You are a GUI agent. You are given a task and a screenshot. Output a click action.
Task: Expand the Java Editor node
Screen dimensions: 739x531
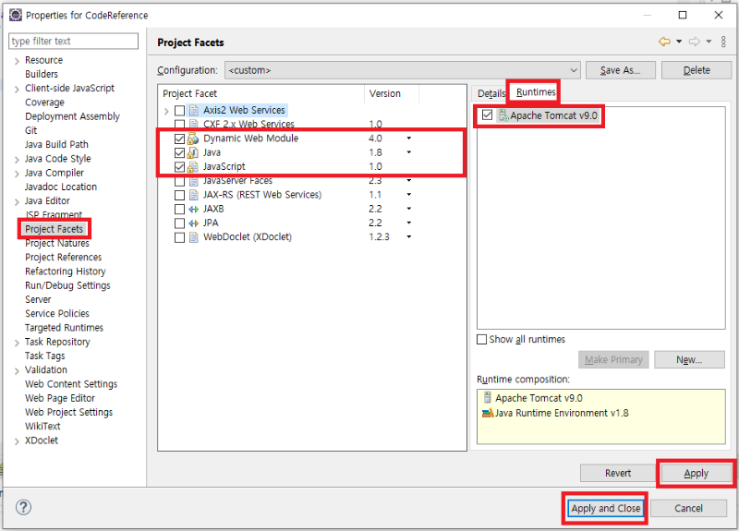pos(17,202)
